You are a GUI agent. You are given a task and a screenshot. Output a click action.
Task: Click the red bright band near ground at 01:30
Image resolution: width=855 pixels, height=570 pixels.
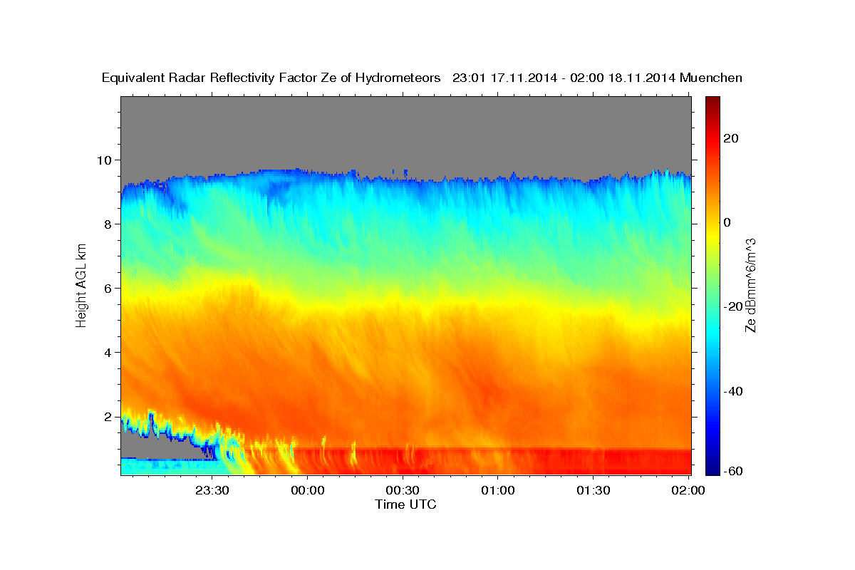[593, 461]
